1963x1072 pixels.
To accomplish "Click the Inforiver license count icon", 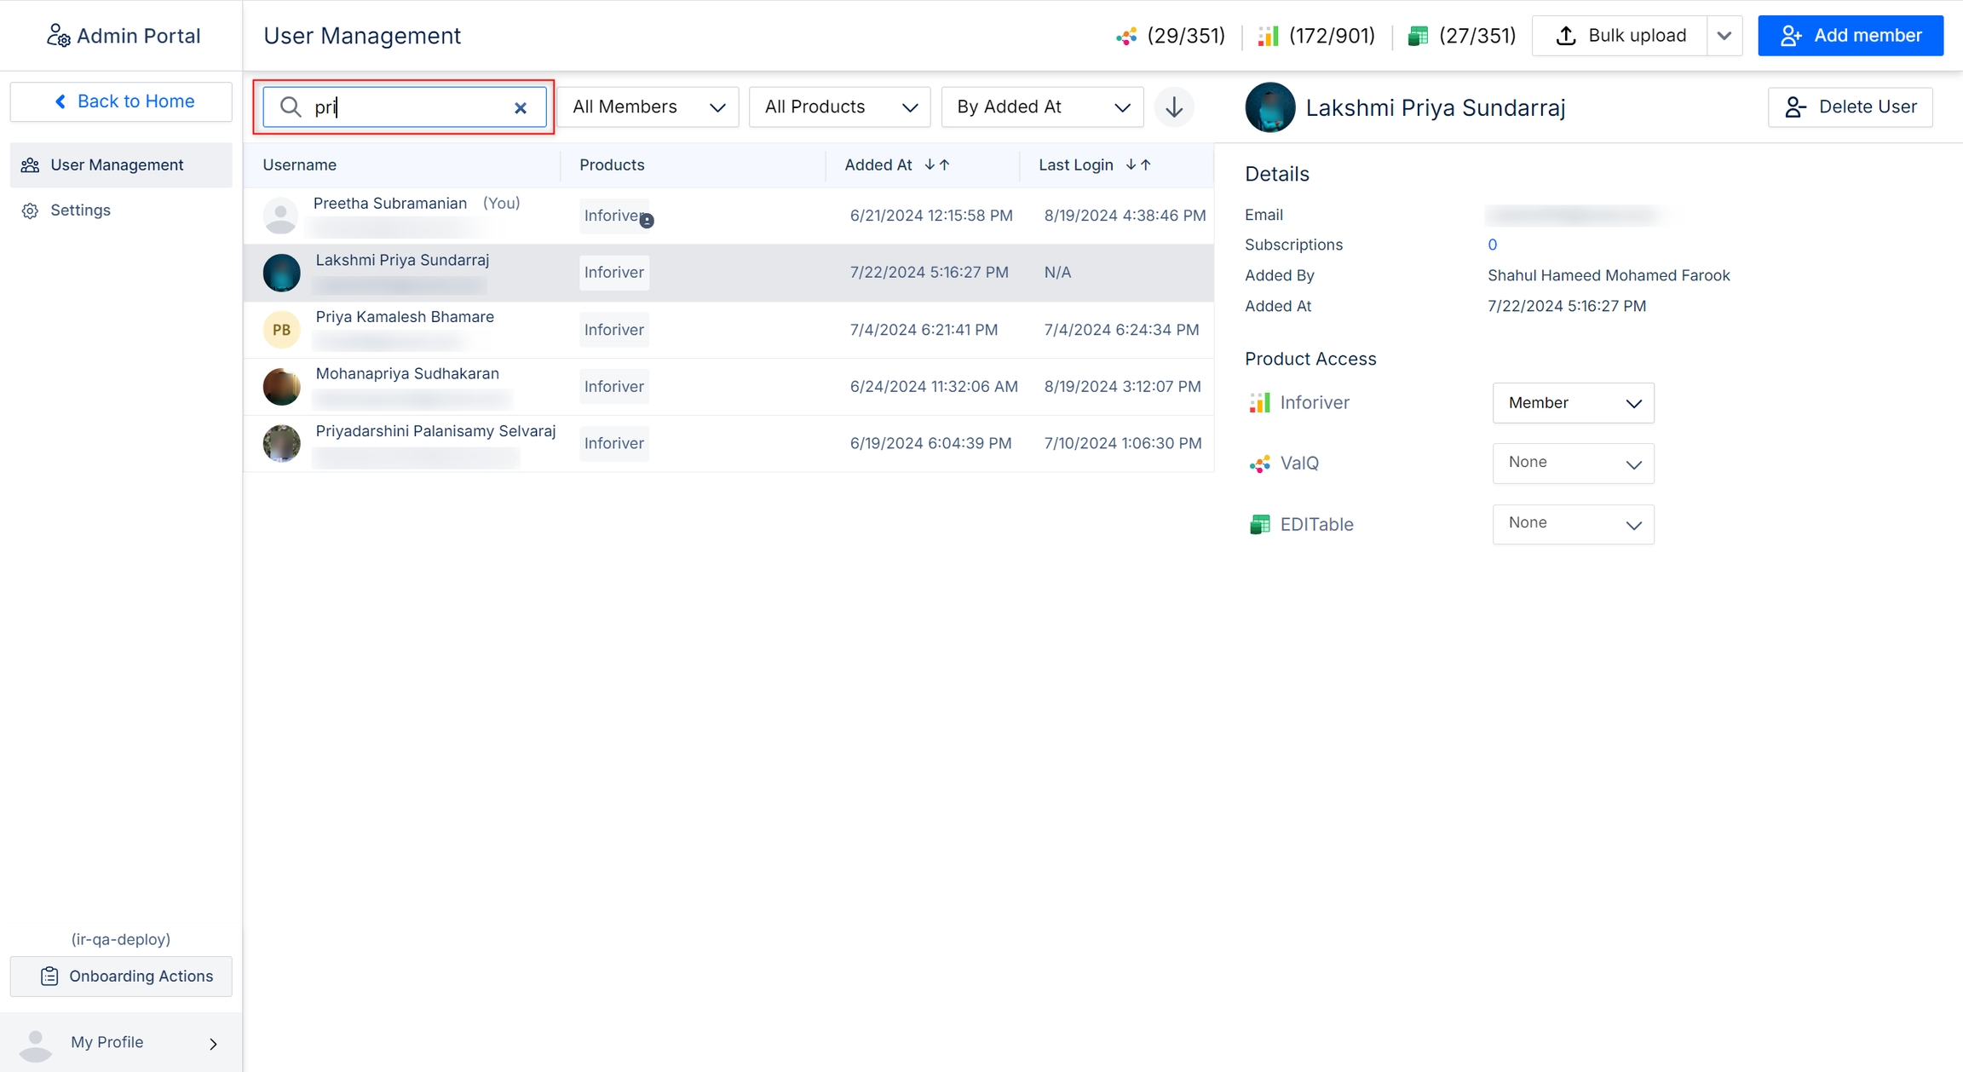I will point(1268,36).
